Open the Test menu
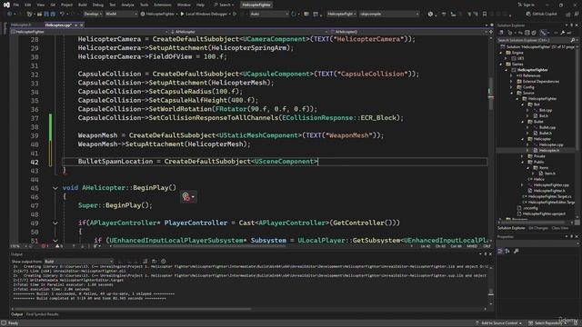The height and width of the screenshot is (327, 582). 113,5
